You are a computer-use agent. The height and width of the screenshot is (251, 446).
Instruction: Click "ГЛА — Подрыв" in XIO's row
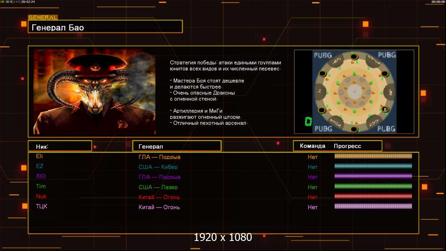[x=159, y=177]
